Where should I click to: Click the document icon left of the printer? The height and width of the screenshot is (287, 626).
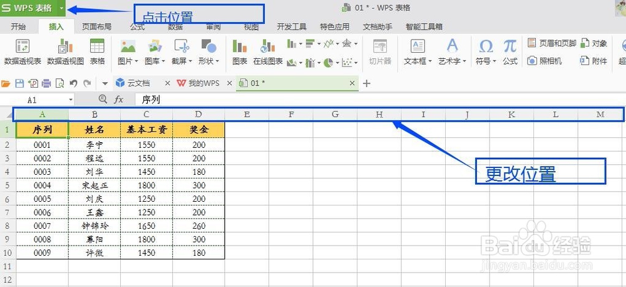click(33, 83)
